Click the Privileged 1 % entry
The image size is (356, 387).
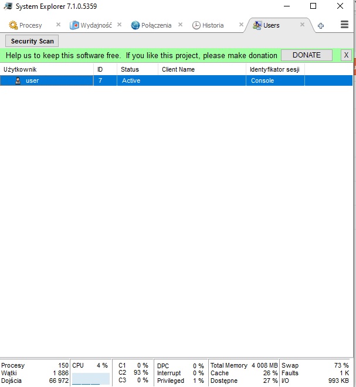pyautogui.click(x=181, y=381)
